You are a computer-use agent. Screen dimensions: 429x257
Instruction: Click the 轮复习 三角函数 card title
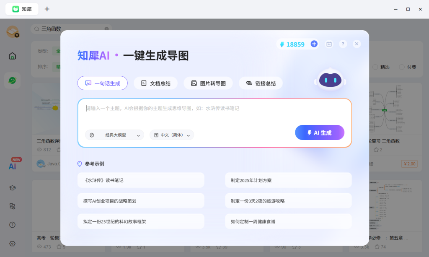click(385, 141)
